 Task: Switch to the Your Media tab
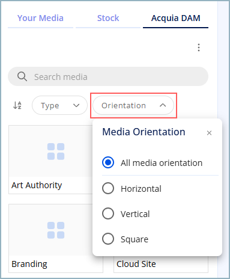pyautogui.click(x=40, y=18)
